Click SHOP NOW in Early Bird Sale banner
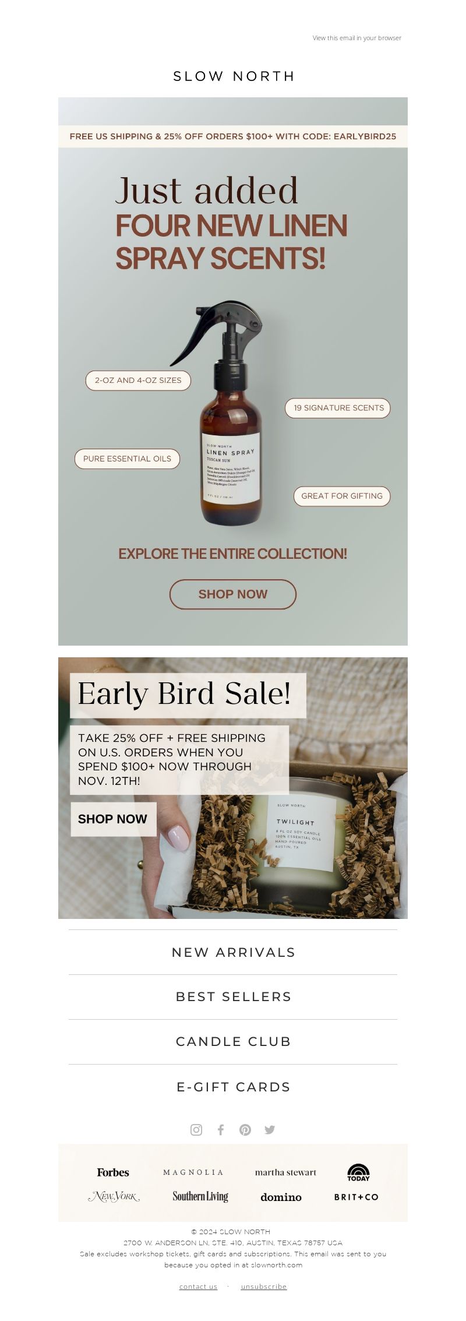Image resolution: width=466 pixels, height=1321 pixels. [x=113, y=819]
